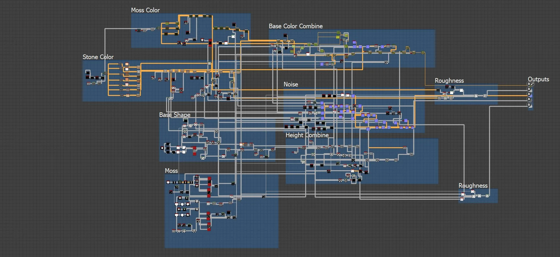Click the checker badge beside the top output node
Screen dimensions: 560x257
pyautogui.click(x=533, y=84)
